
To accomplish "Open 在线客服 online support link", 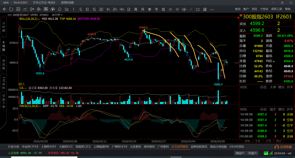I will [284, 147].
